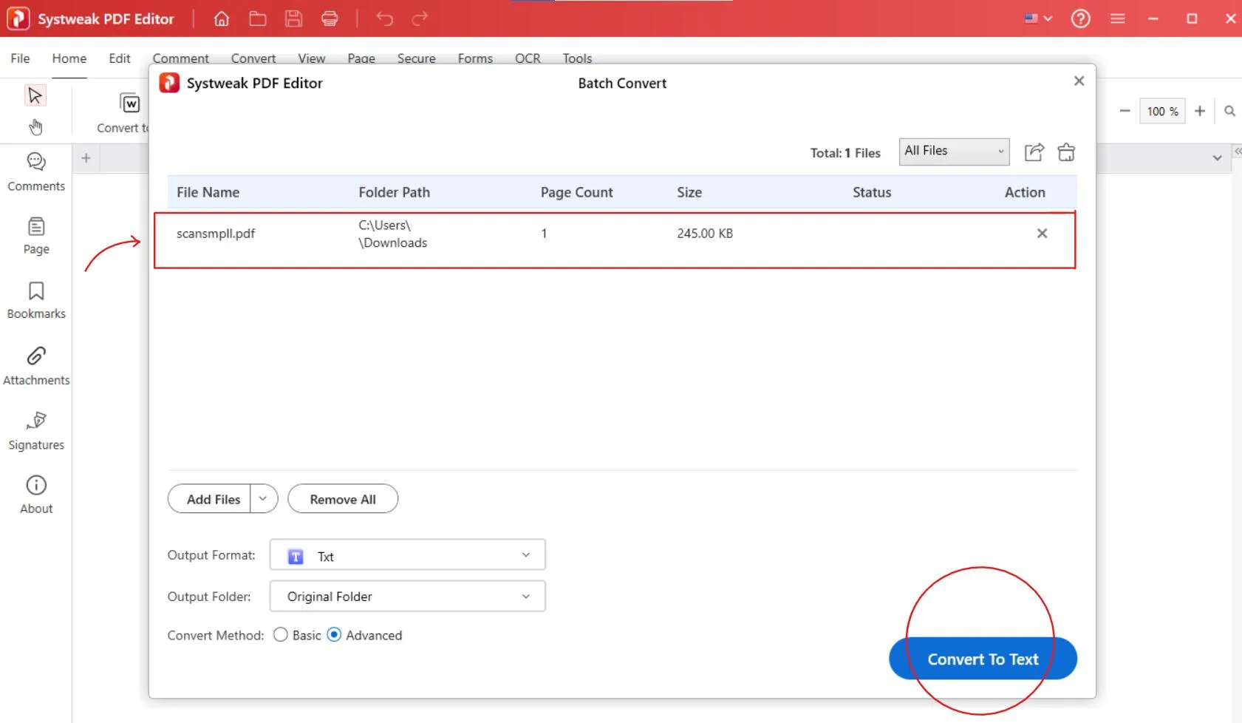
Task: Click the Print icon in title bar
Action: 330,19
